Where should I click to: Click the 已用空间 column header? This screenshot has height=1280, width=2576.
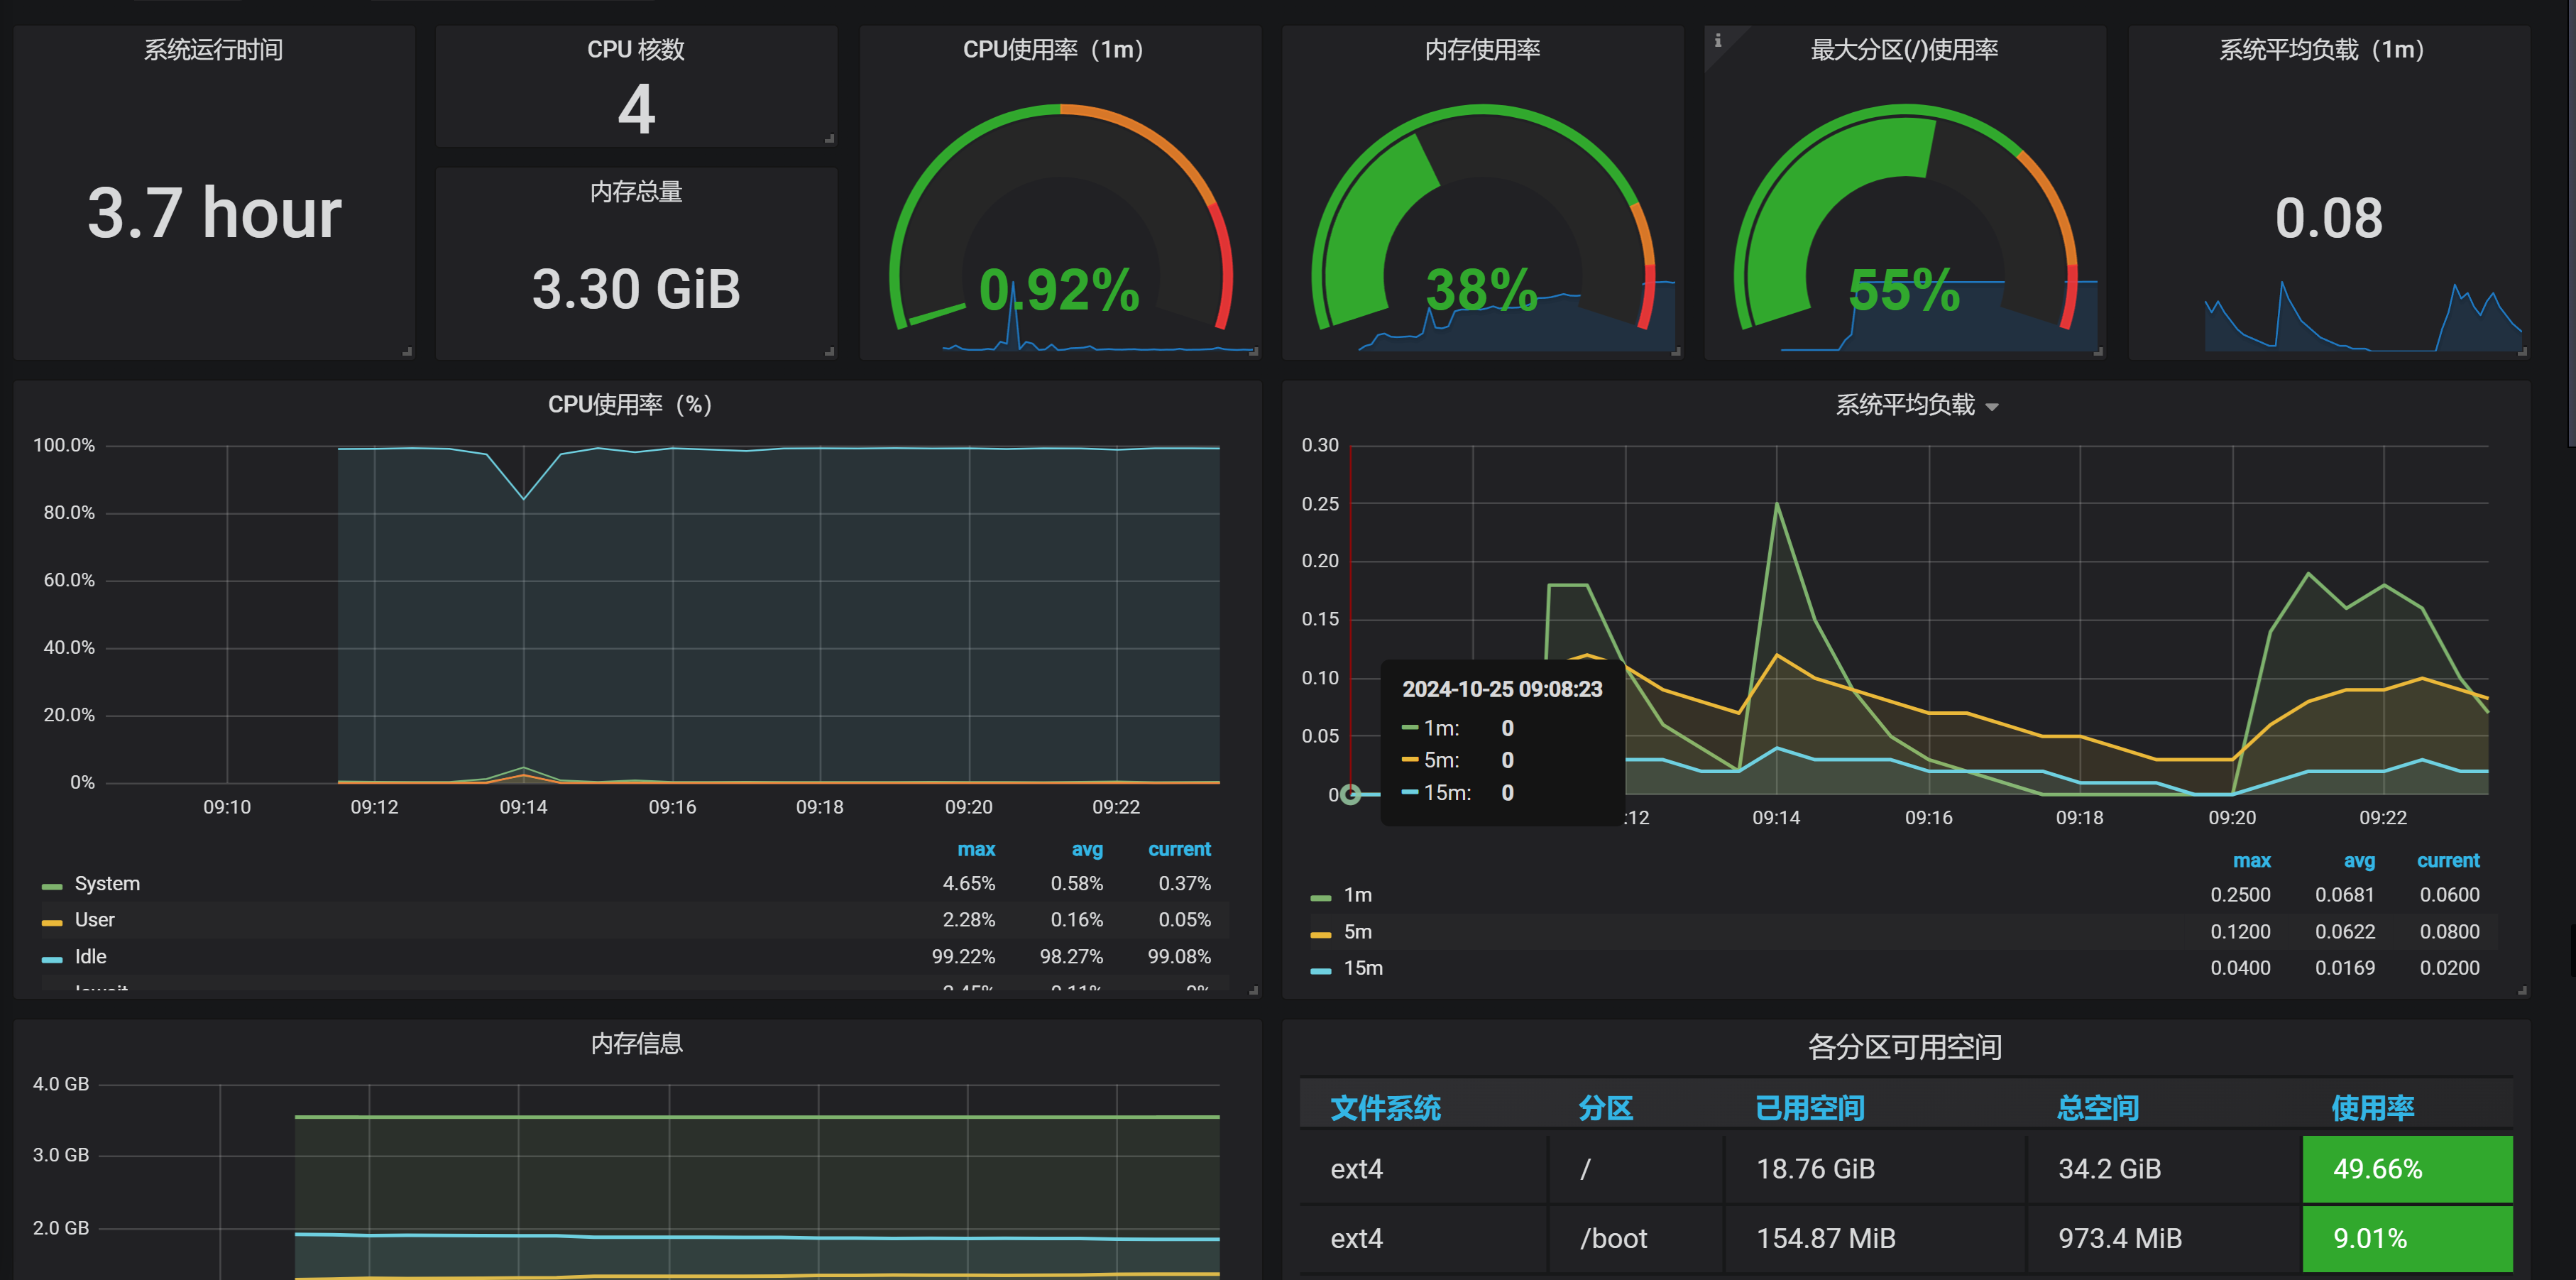point(1810,1107)
